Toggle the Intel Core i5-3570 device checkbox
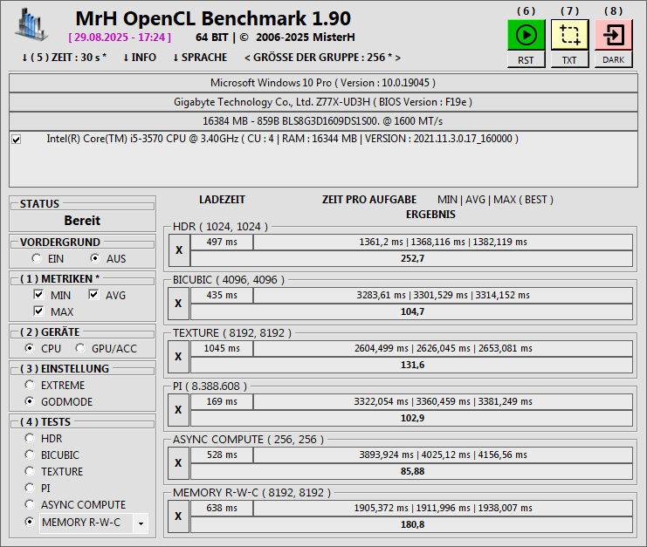The image size is (647, 547). click(x=16, y=140)
